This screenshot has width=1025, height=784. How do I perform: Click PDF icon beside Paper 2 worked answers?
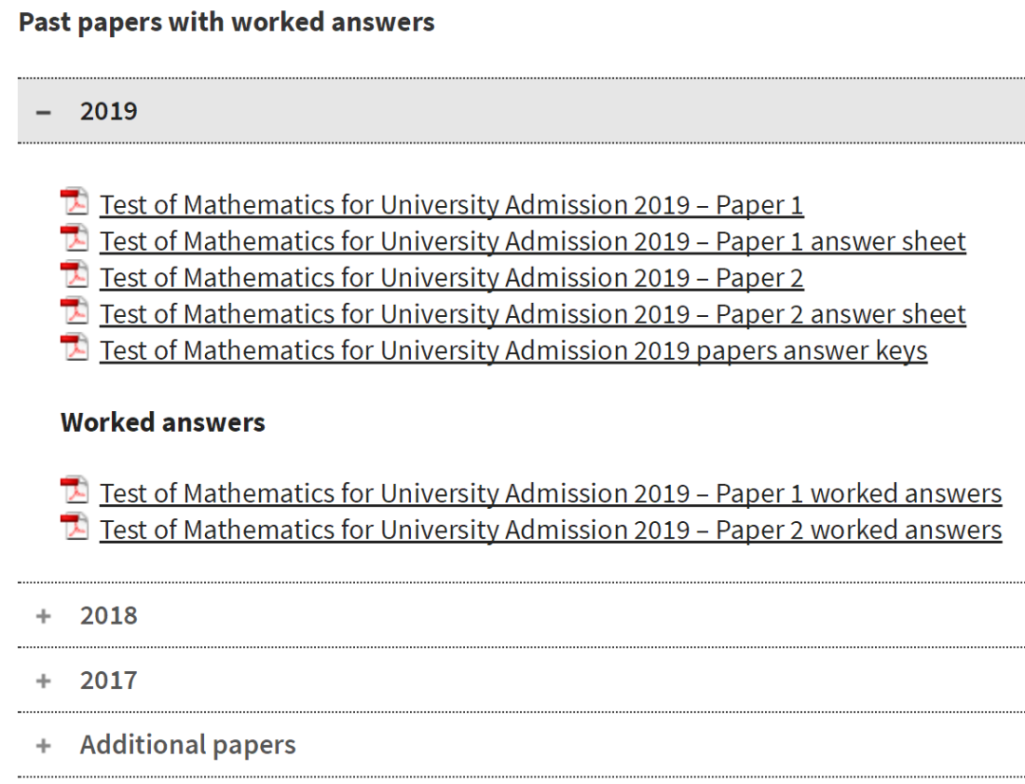[x=74, y=528]
